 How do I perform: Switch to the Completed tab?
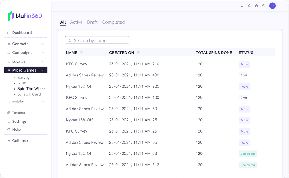113,22
